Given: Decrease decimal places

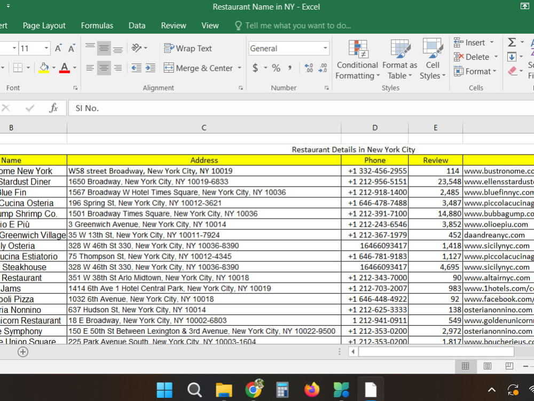Looking at the screenshot, I should [323, 68].
